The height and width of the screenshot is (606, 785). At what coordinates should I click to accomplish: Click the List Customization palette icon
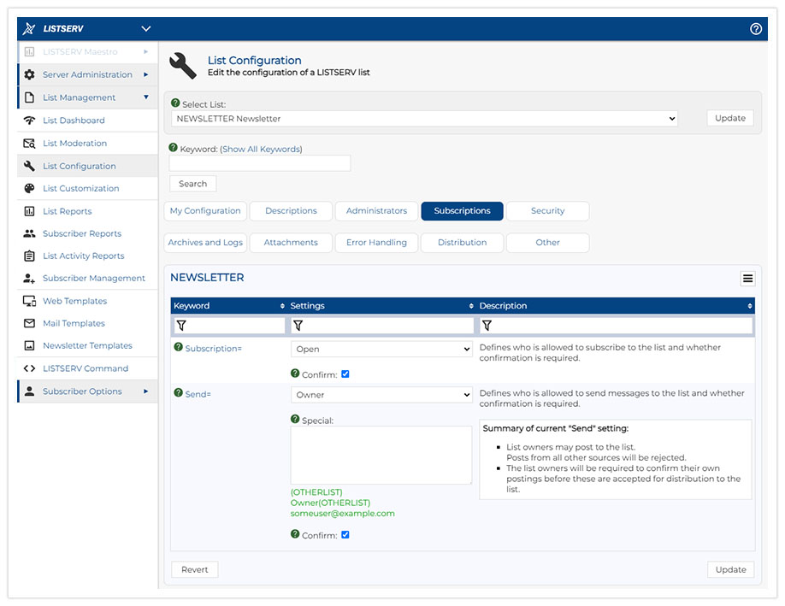(30, 188)
